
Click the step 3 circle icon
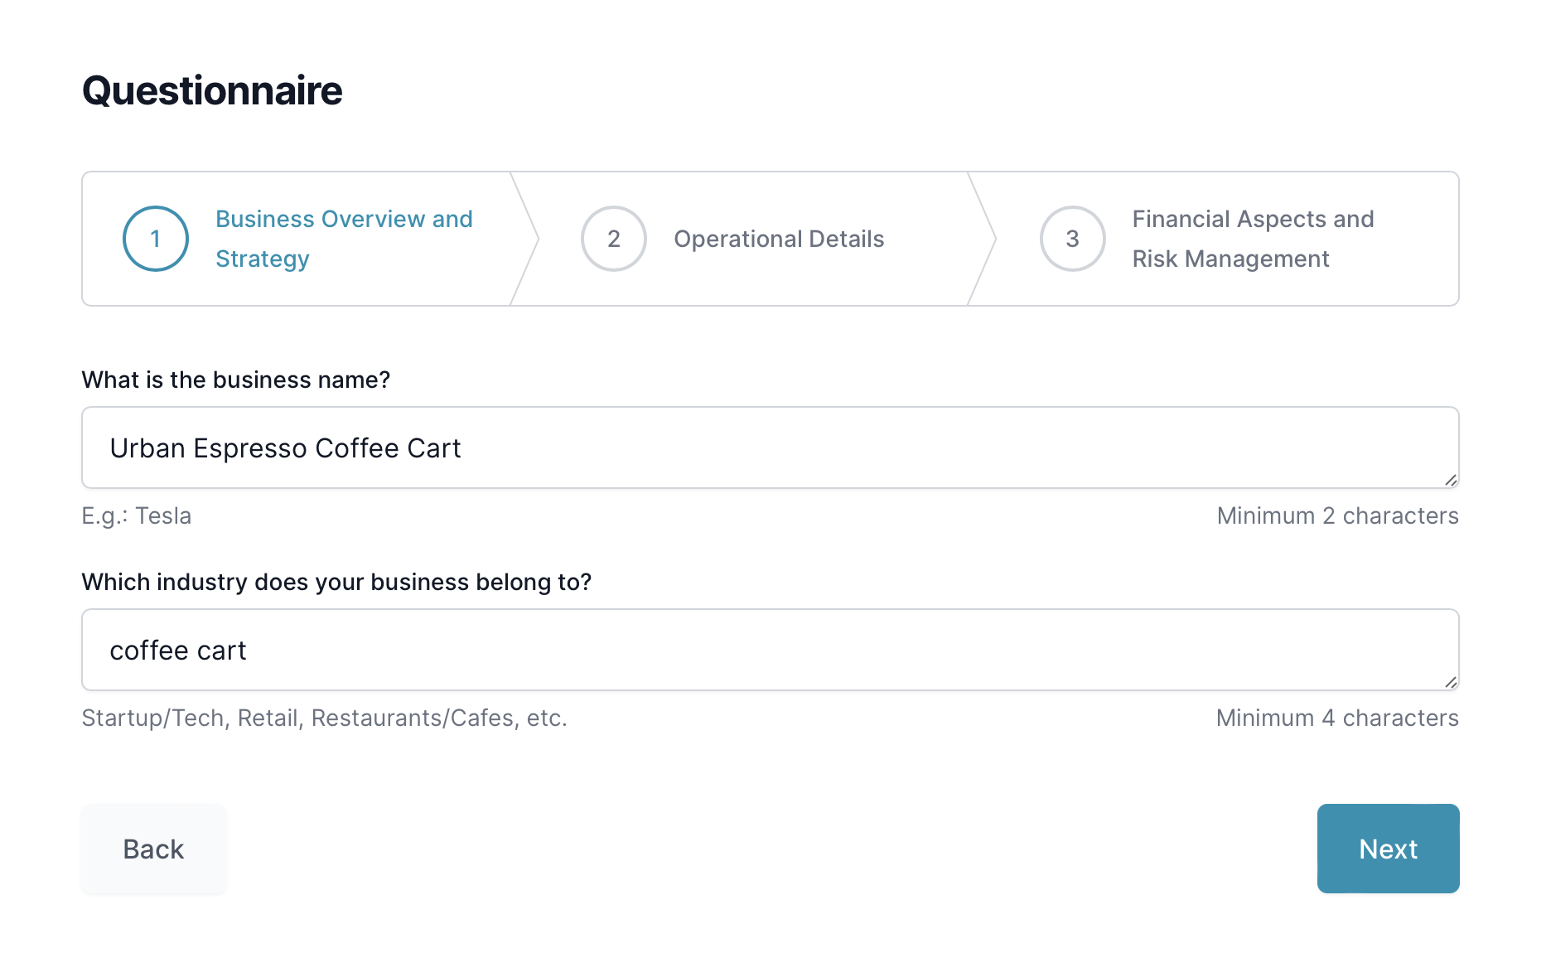[x=1073, y=239]
